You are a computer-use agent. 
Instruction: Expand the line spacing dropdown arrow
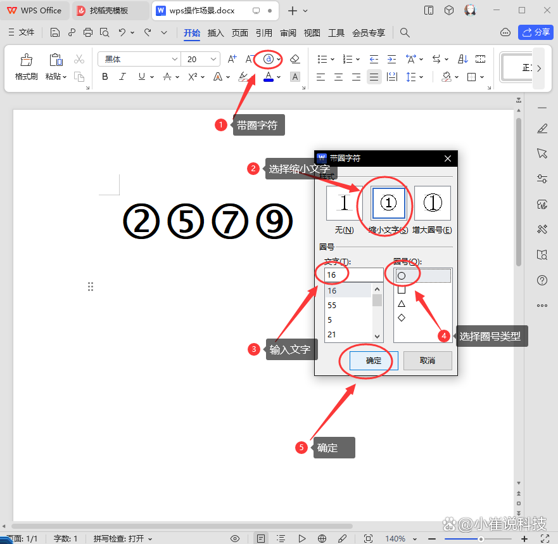point(421,77)
